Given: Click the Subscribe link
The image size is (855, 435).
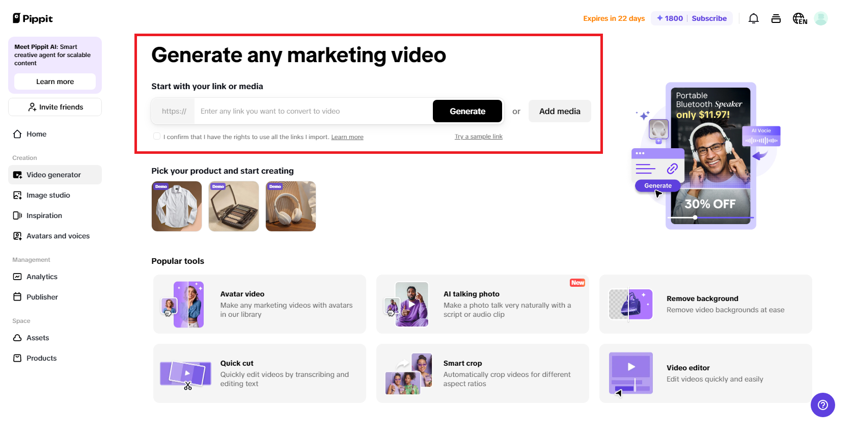Looking at the screenshot, I should pos(709,18).
